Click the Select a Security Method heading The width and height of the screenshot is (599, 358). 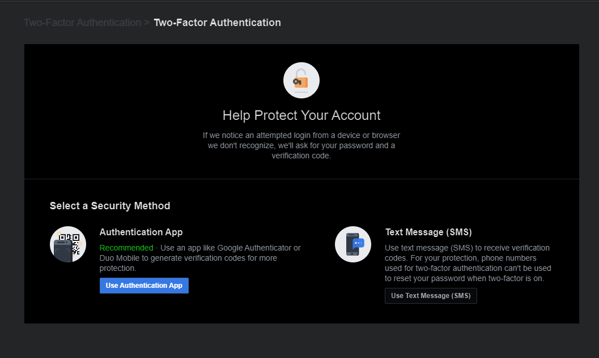[x=110, y=205]
